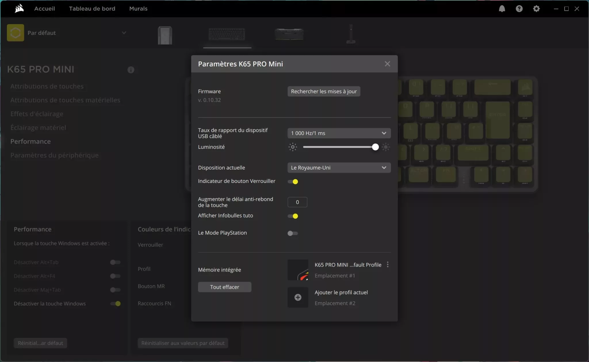Adjust the Luminosité brightness slider

point(375,147)
